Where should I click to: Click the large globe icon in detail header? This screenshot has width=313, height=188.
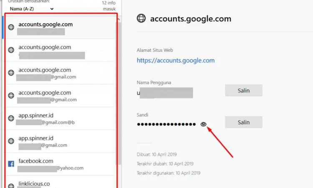(x=141, y=18)
